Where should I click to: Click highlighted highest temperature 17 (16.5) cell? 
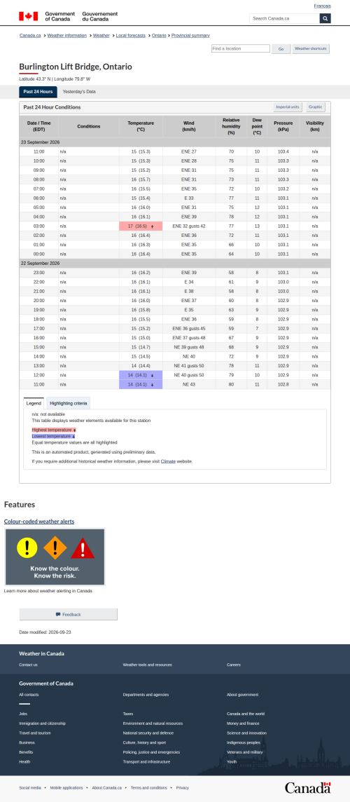pyautogui.click(x=141, y=226)
